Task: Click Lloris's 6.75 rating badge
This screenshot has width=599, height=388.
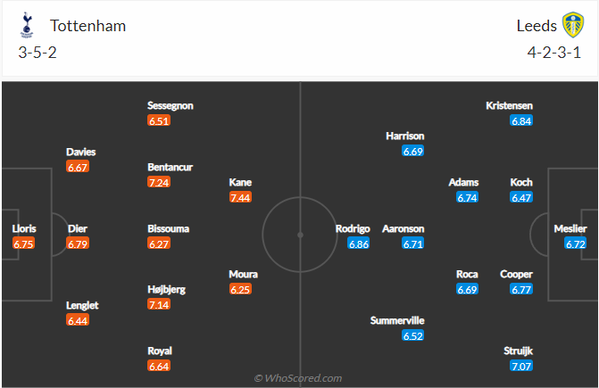Action: point(23,244)
